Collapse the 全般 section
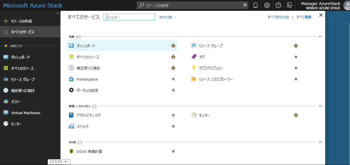Image resolution: width=350 pixels, height=165 pixels. (x=320, y=36)
